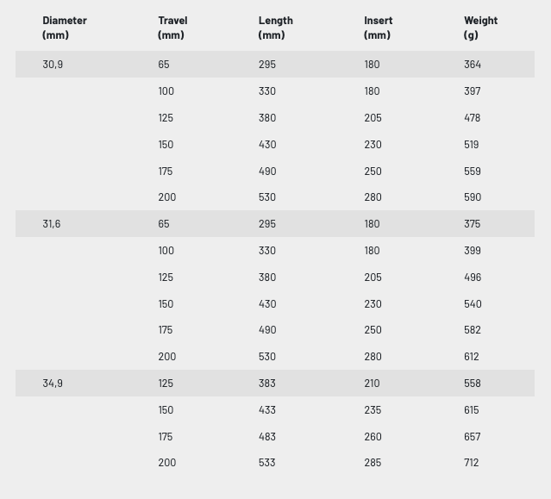
Task: Select the 285 insert value
Action: pyautogui.click(x=373, y=463)
